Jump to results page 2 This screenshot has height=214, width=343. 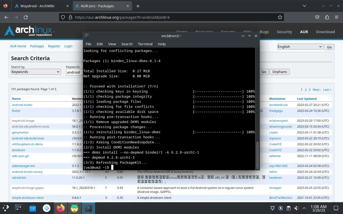(305, 90)
